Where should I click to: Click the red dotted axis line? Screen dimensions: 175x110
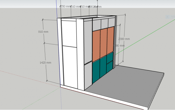point(29,78)
